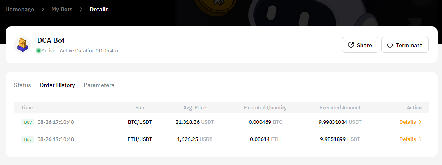442x165 pixels.
Task: Click the Executed Quantity column header
Action: pyautogui.click(x=265, y=108)
